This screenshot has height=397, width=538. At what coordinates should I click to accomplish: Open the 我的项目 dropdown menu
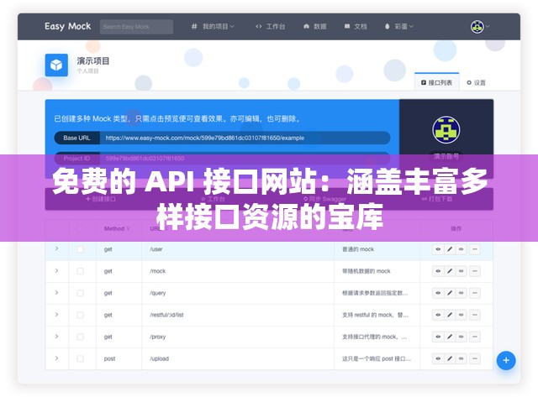[213, 27]
